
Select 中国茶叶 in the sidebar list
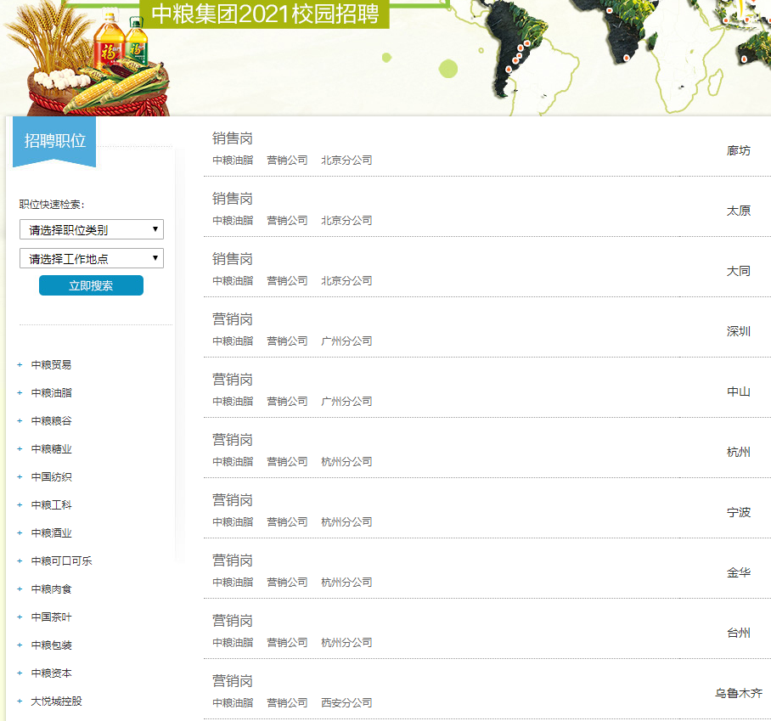51,617
